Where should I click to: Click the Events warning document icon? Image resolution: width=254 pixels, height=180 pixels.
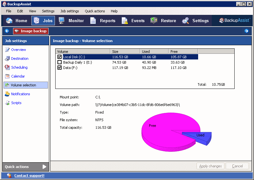(124, 21)
